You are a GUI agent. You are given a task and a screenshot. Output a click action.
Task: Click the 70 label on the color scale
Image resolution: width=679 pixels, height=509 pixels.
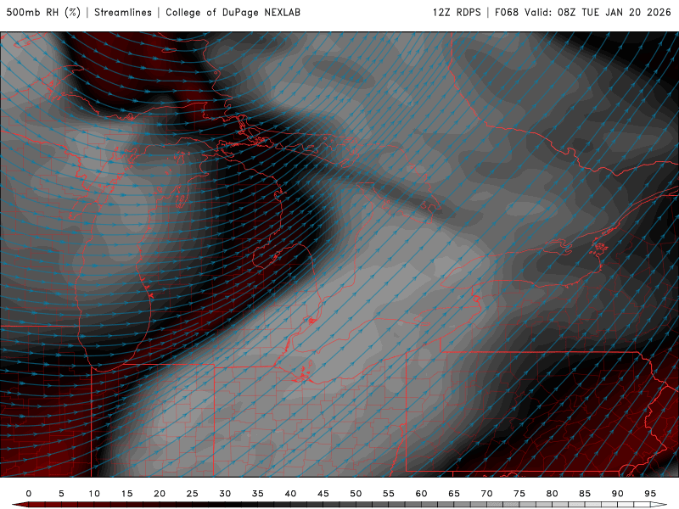tap(486, 494)
